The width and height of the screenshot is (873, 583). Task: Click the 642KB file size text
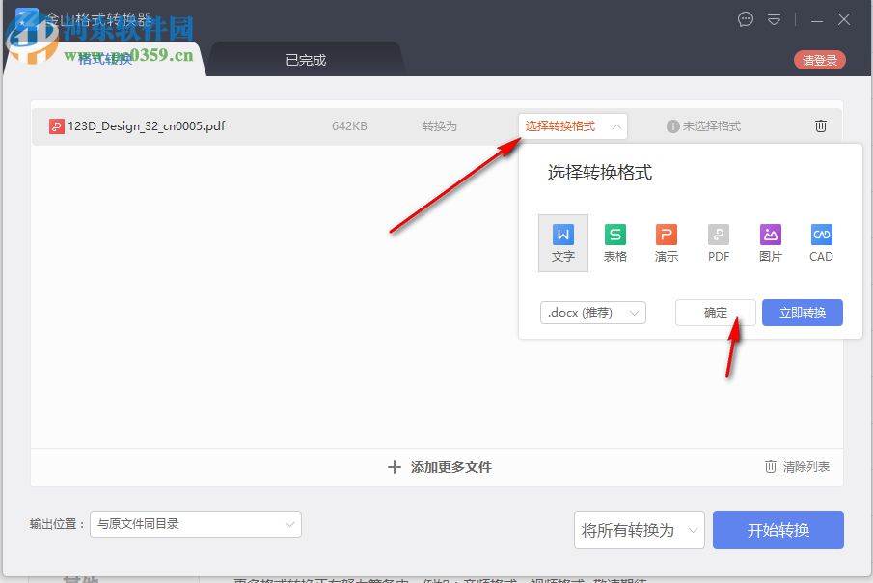349,126
